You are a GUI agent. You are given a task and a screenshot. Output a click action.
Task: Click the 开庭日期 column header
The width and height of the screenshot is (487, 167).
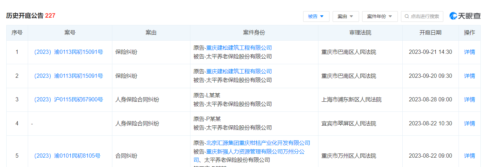pyautogui.click(x=430, y=33)
